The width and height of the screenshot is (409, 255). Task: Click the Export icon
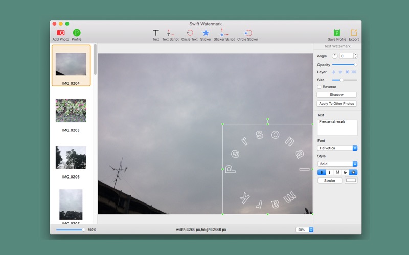(x=354, y=33)
